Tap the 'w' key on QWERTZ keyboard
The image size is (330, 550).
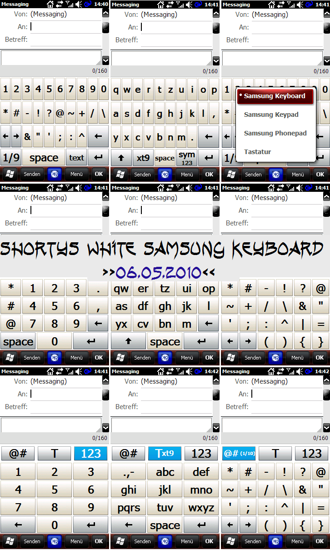(x=127, y=90)
